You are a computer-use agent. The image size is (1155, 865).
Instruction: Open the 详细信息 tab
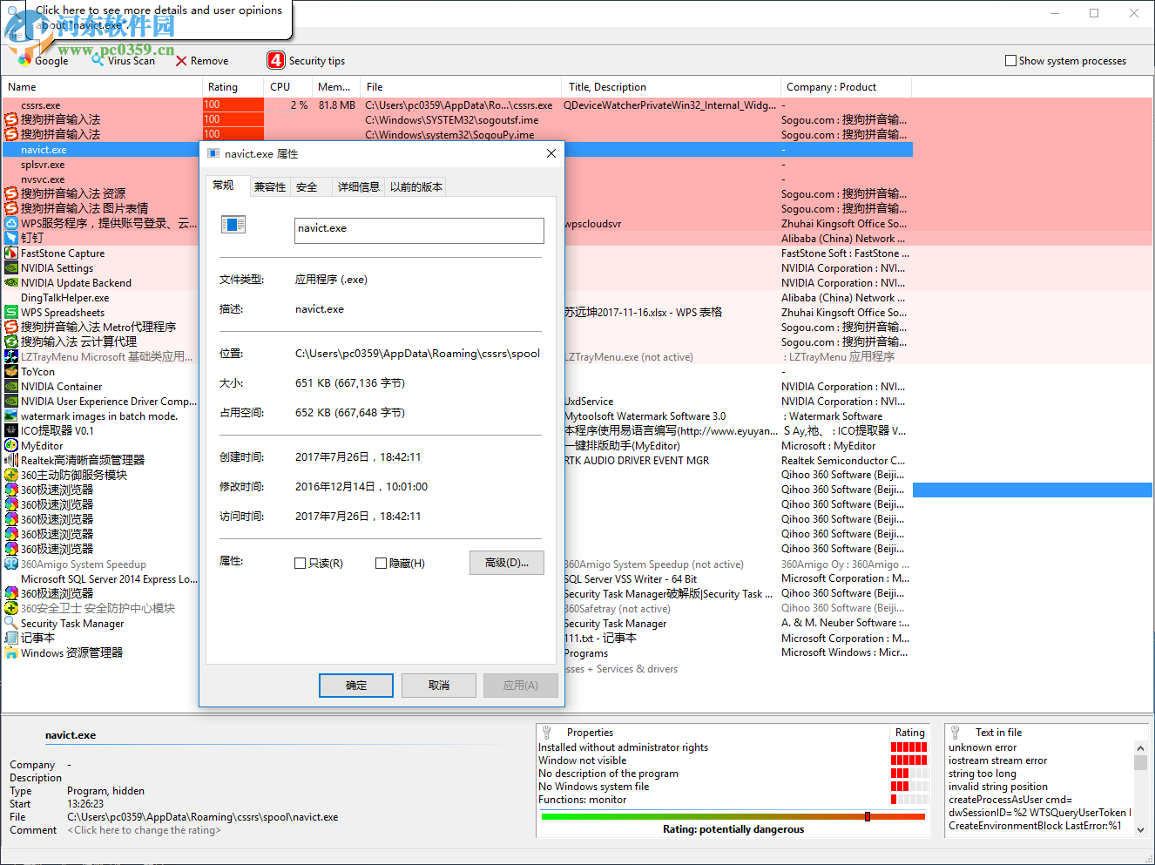click(x=358, y=186)
